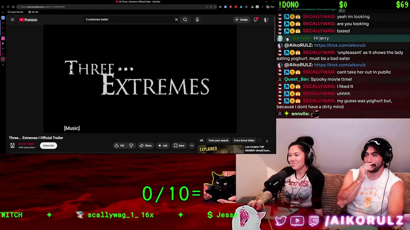Subscribe to Arrow Video channel

coord(49,146)
